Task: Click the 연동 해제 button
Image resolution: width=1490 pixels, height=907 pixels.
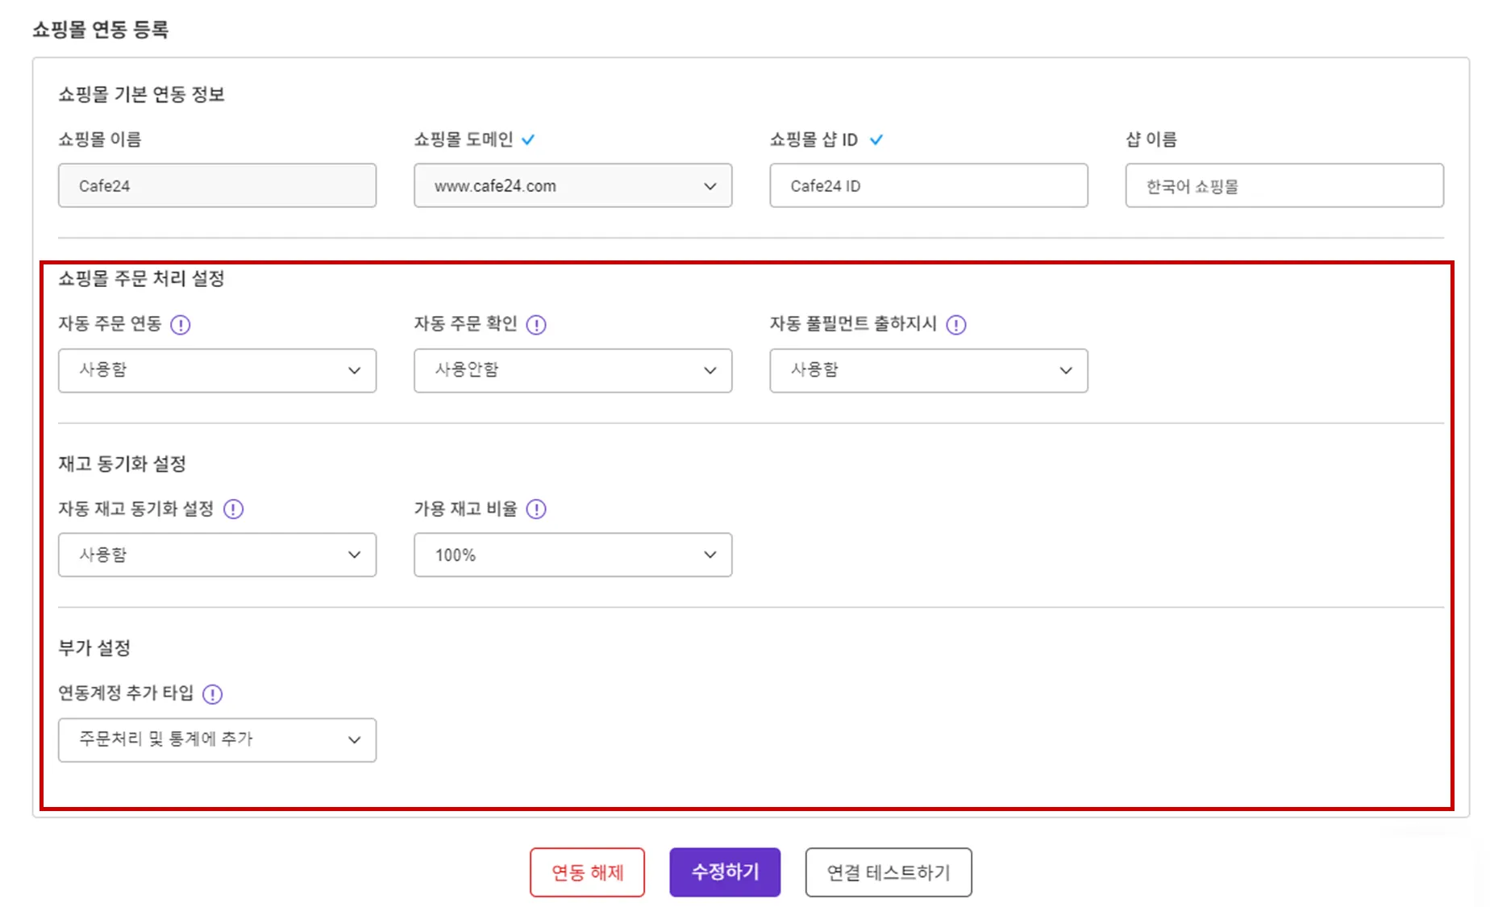Action: (x=587, y=872)
